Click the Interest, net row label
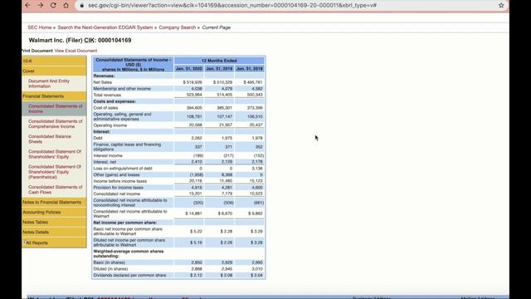 tap(105, 162)
